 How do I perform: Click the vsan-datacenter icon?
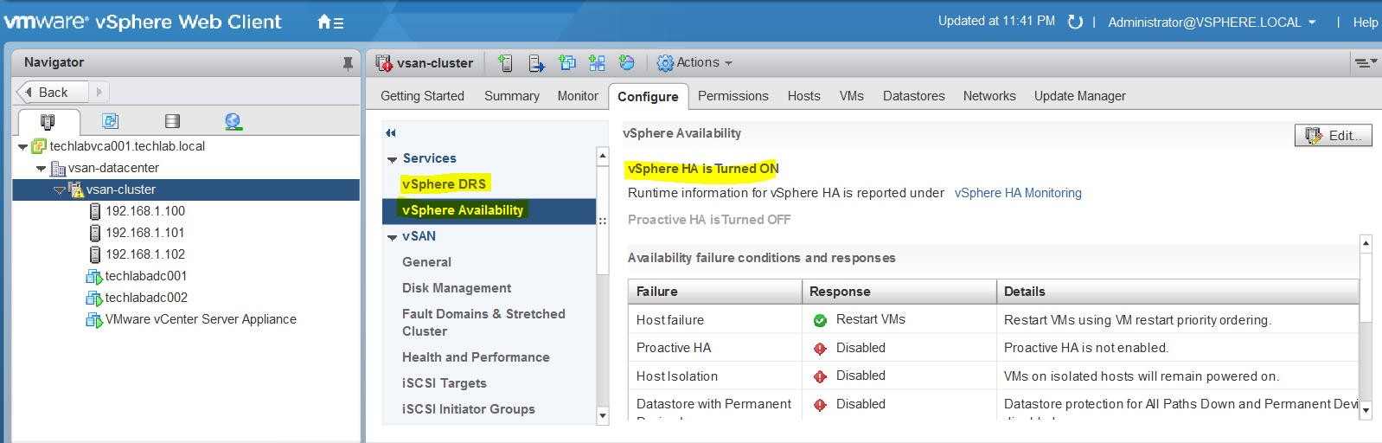click(58, 168)
